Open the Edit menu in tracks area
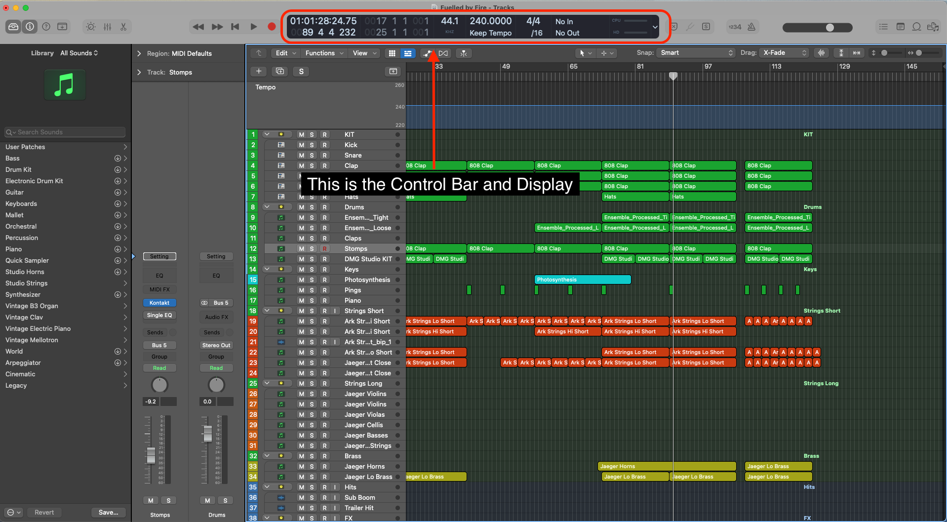Image resolution: width=947 pixels, height=522 pixels. [285, 53]
